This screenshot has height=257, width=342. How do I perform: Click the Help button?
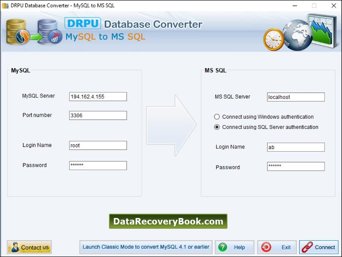235,247
